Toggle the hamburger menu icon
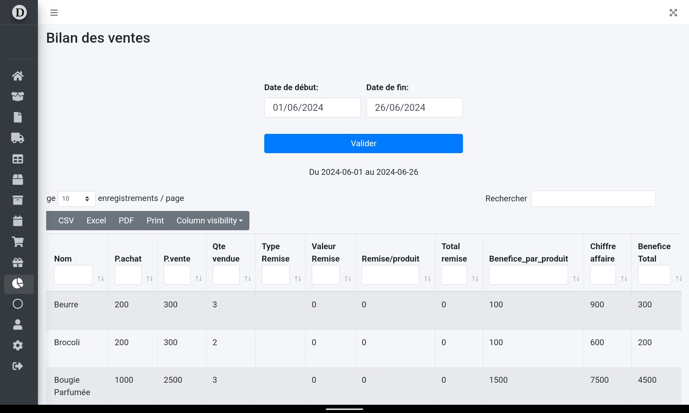The height and width of the screenshot is (413, 689). [54, 13]
